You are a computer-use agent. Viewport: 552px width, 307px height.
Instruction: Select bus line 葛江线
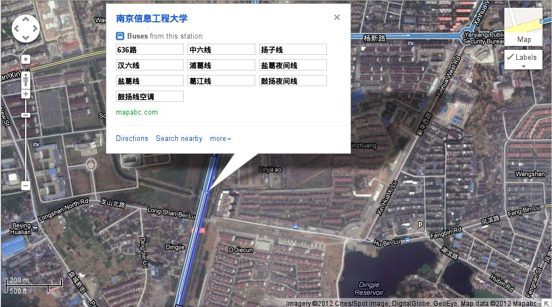point(222,81)
